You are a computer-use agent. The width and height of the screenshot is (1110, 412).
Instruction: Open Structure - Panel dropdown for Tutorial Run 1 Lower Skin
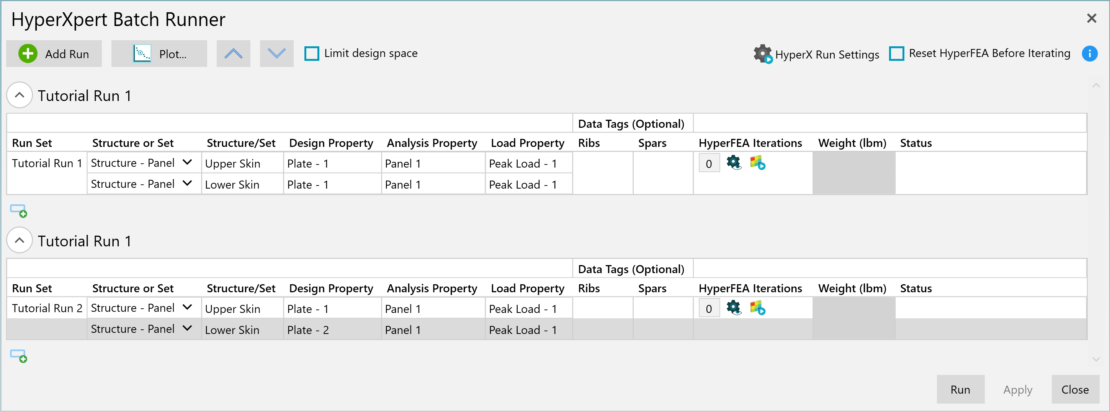[x=187, y=183]
